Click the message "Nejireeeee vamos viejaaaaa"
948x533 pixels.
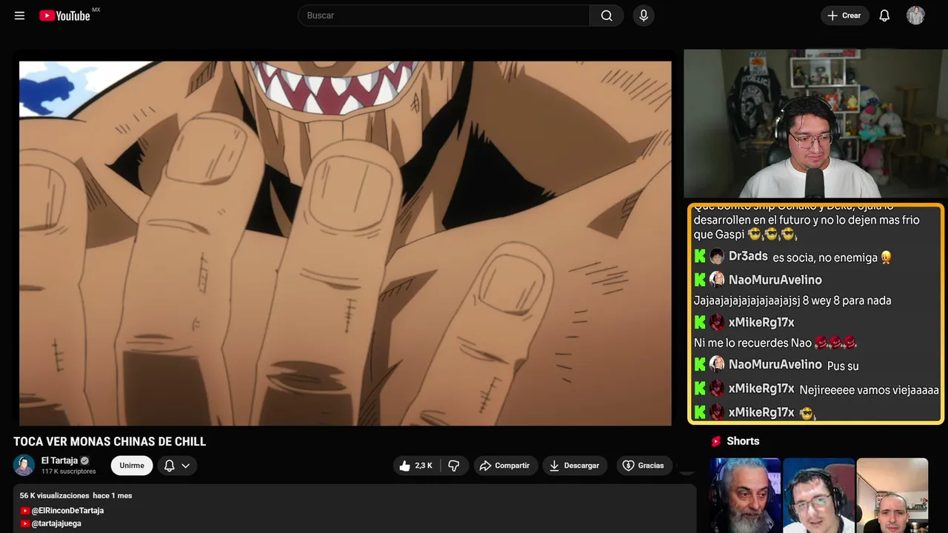[x=869, y=390]
